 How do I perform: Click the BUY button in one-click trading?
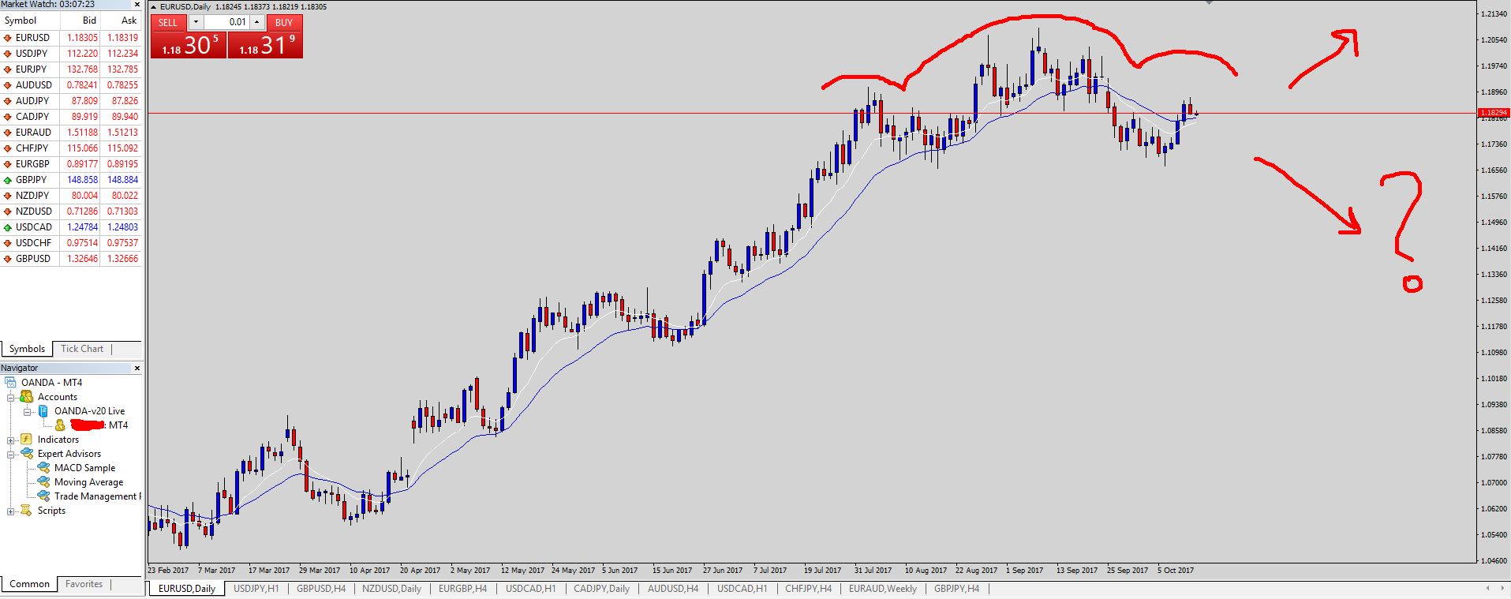(284, 22)
